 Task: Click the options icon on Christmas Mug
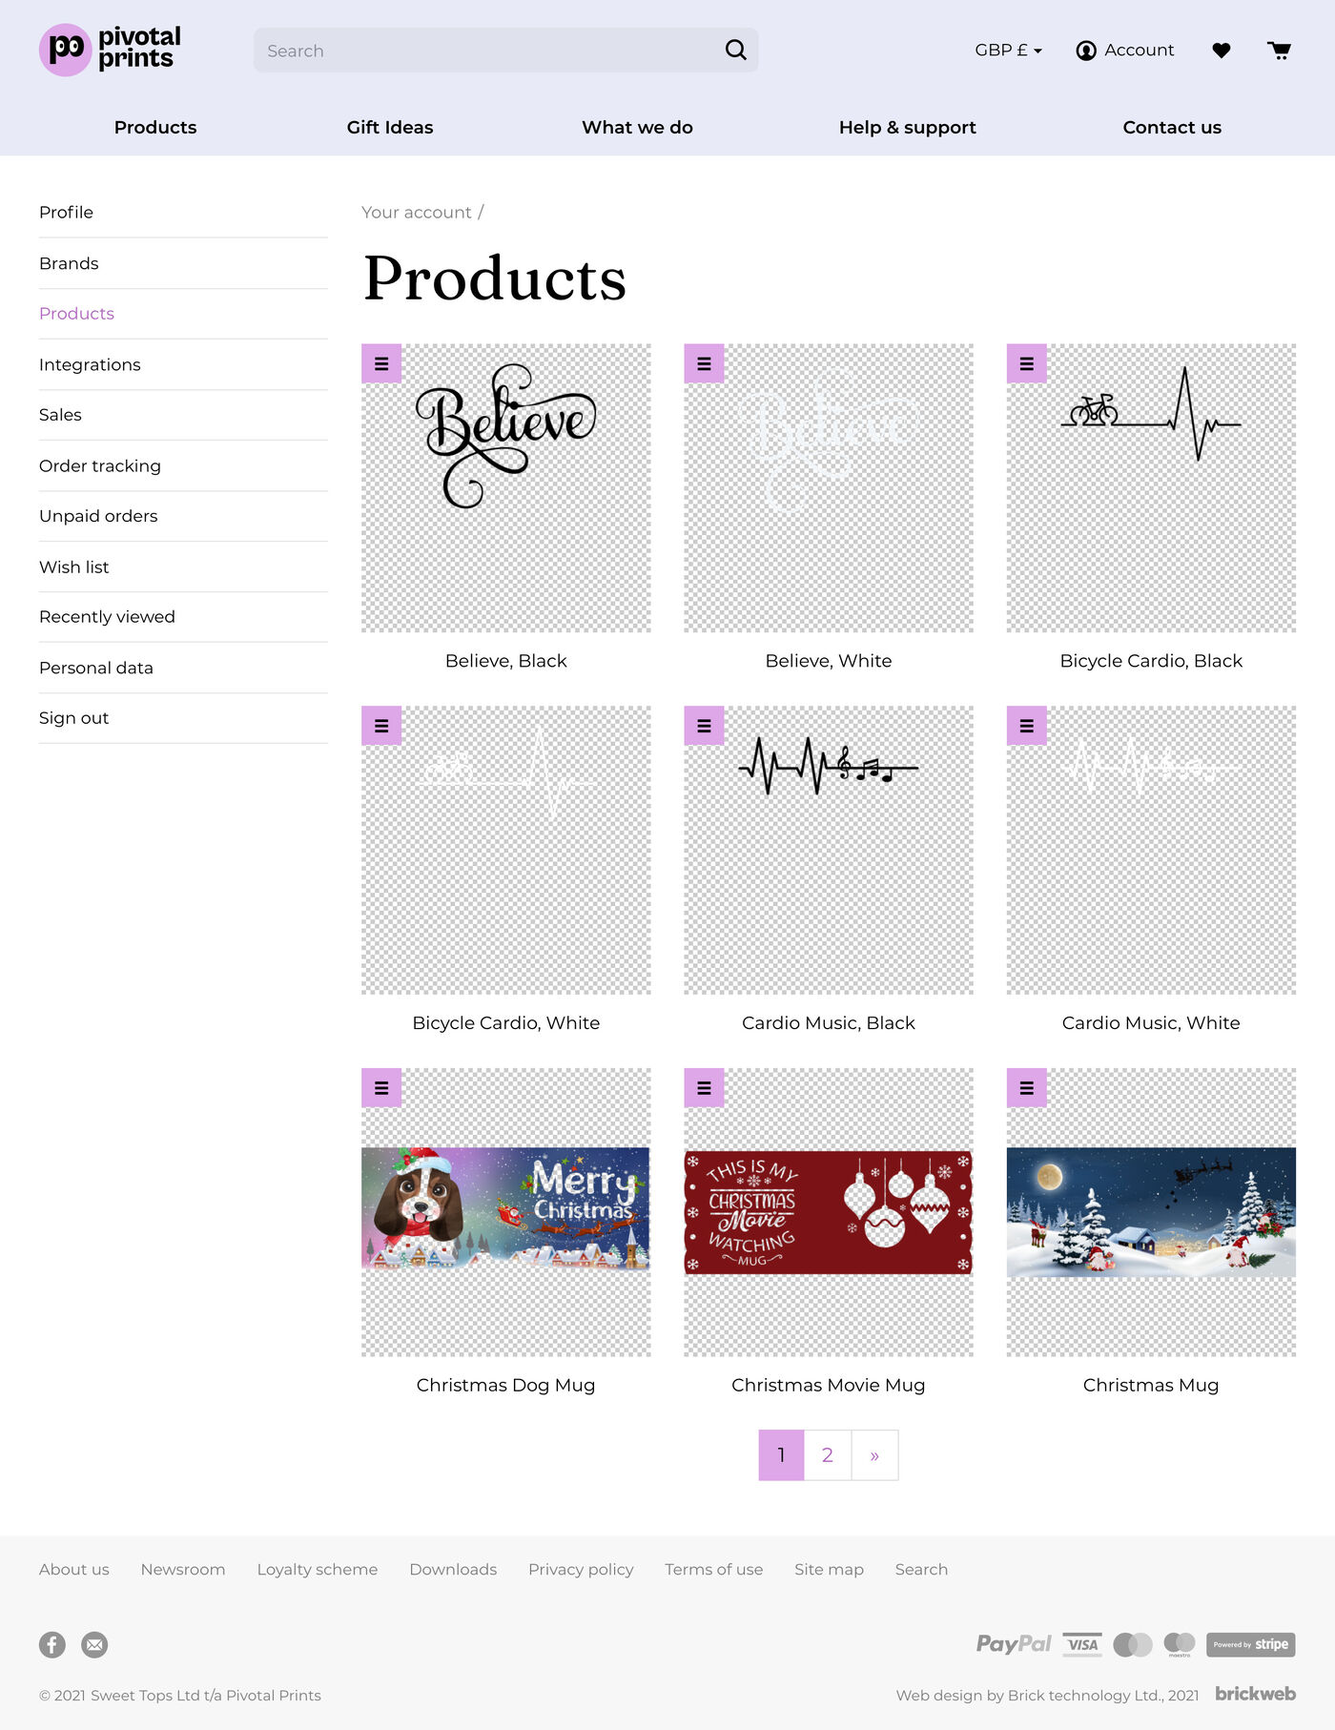tap(1027, 1087)
